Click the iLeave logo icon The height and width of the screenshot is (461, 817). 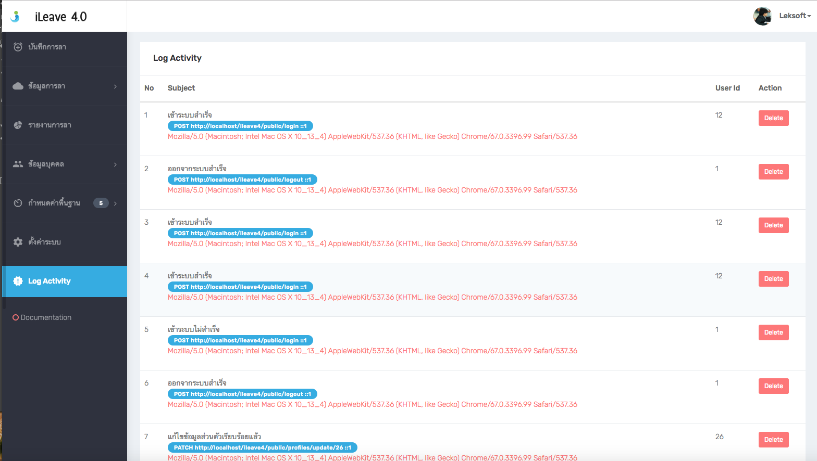(16, 17)
